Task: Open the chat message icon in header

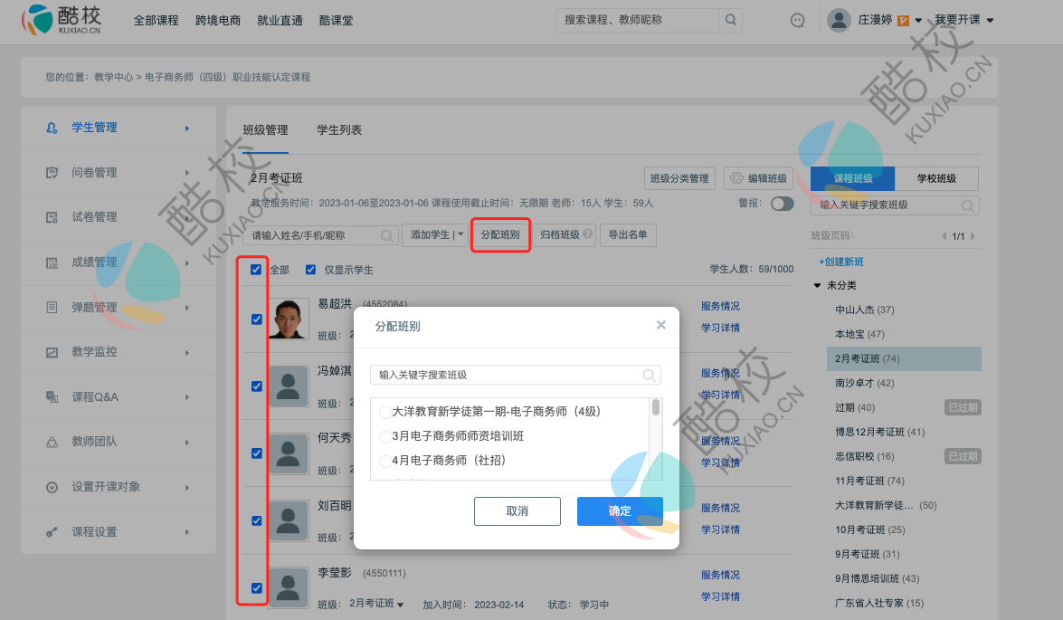Action: point(798,20)
